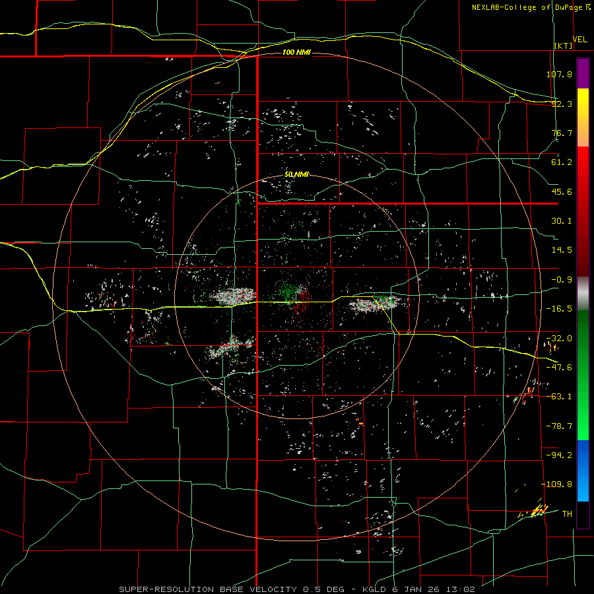Click the white echo cluster west of radar site
Image resolution: width=594 pixels, height=594 pixels.
point(235,296)
